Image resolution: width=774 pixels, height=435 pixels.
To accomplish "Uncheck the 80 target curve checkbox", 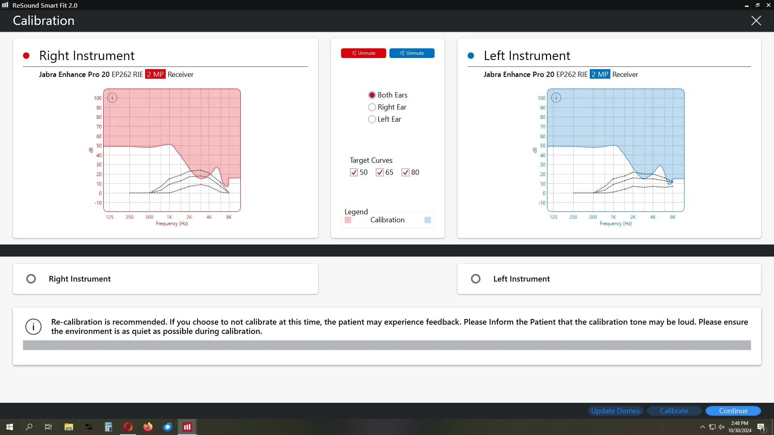I will (x=406, y=172).
